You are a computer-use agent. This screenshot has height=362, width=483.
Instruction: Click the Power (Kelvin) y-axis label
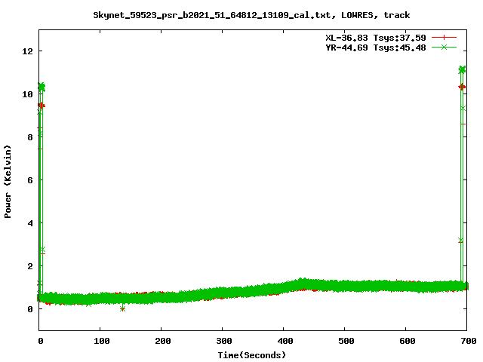8,182
